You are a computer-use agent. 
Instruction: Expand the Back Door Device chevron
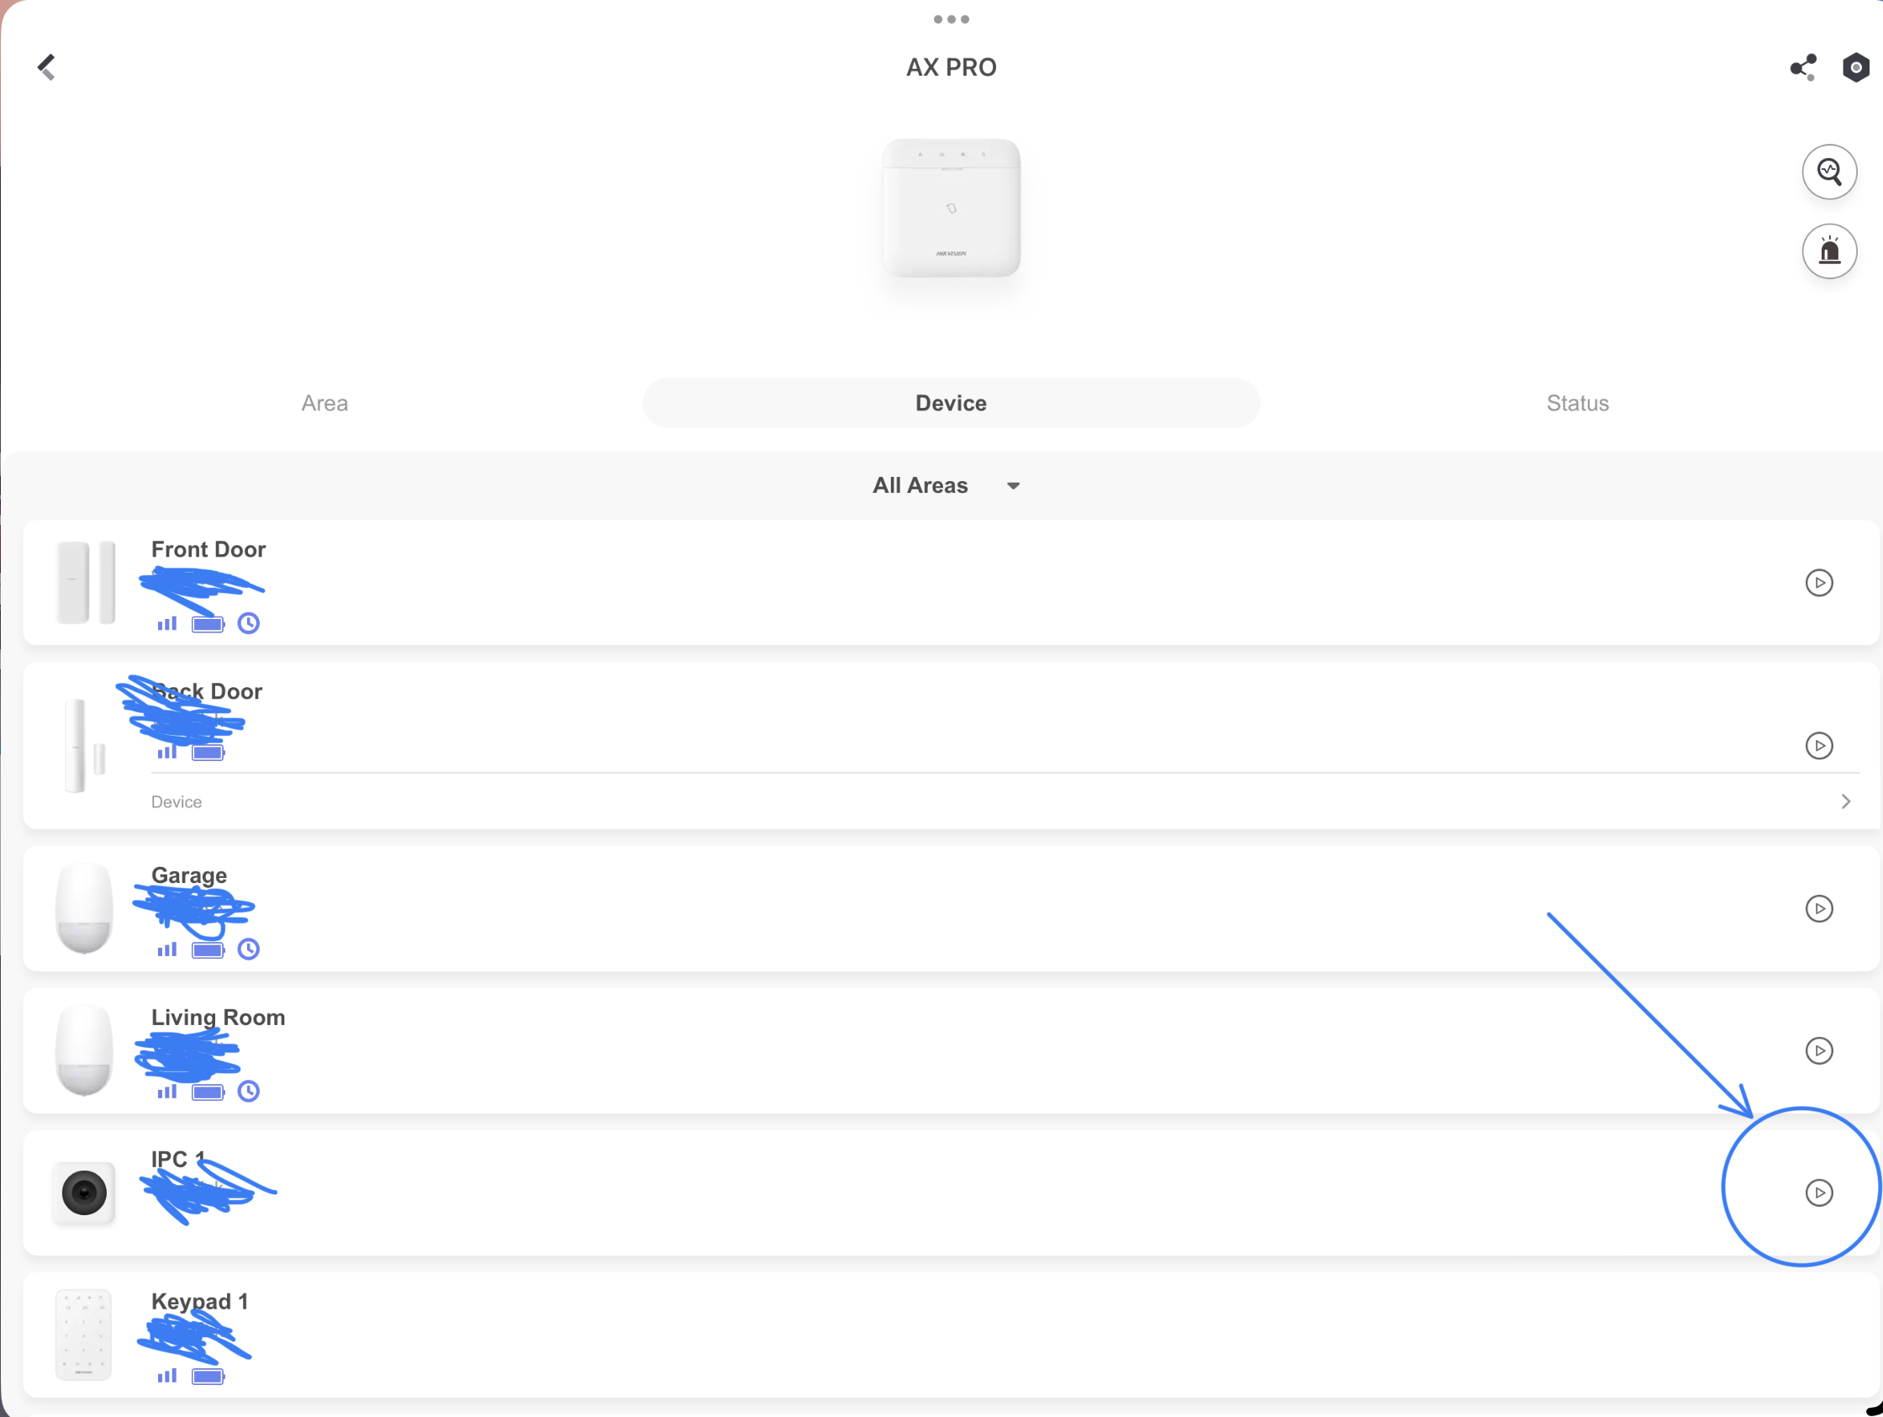click(x=1844, y=801)
